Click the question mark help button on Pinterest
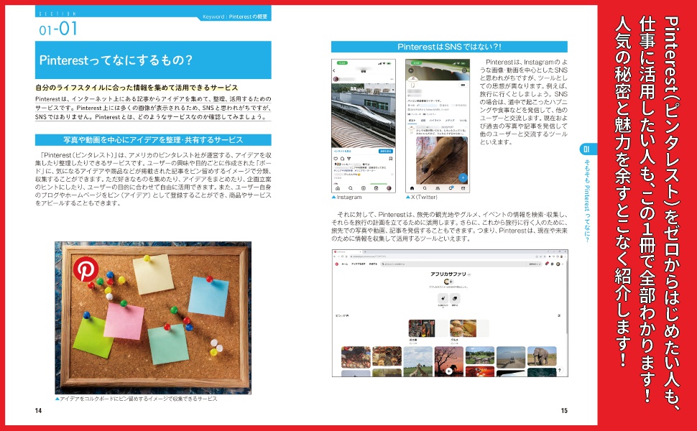Viewport: 697px width, 431px height. tap(560, 370)
